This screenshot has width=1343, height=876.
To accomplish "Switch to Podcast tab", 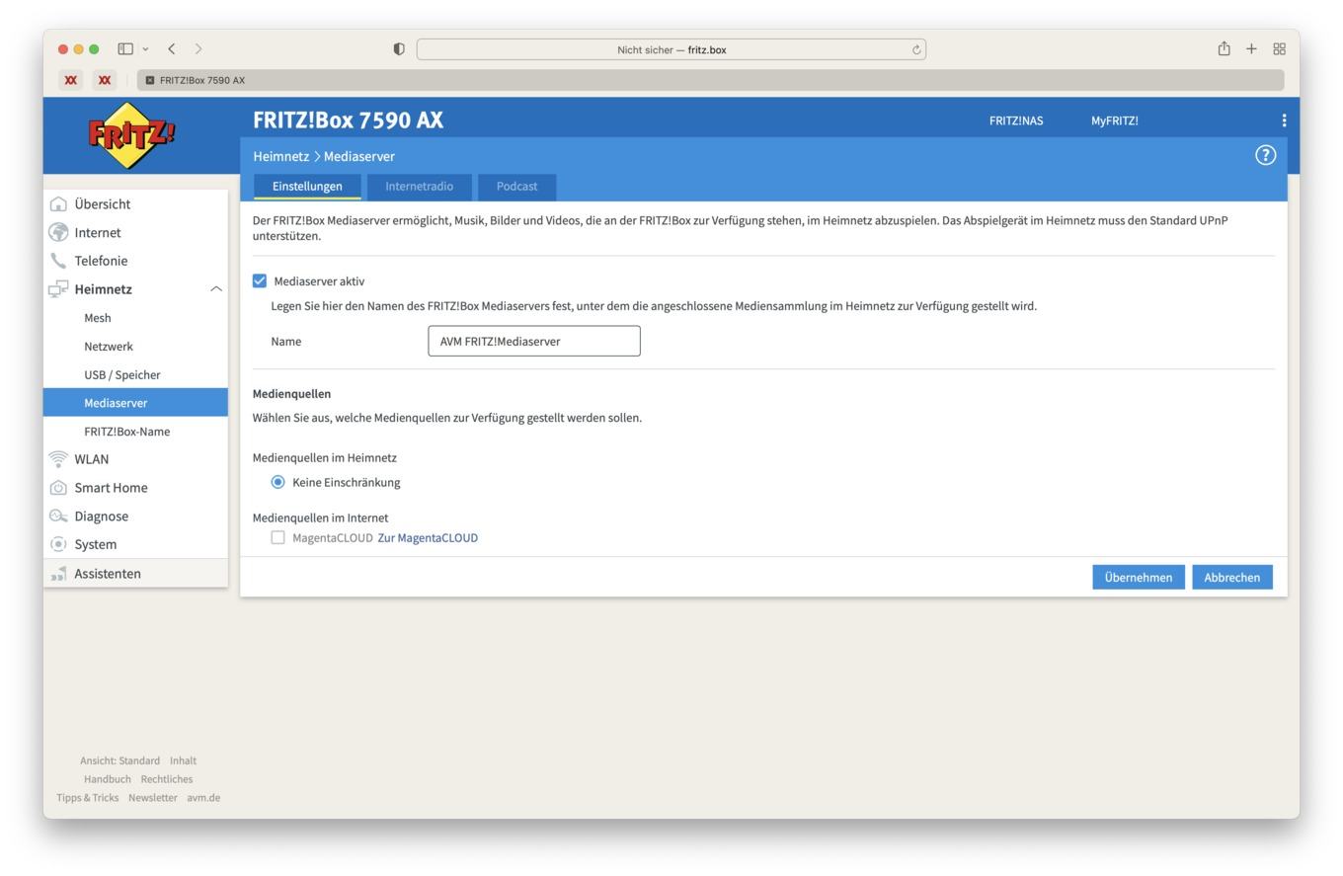I will [516, 187].
